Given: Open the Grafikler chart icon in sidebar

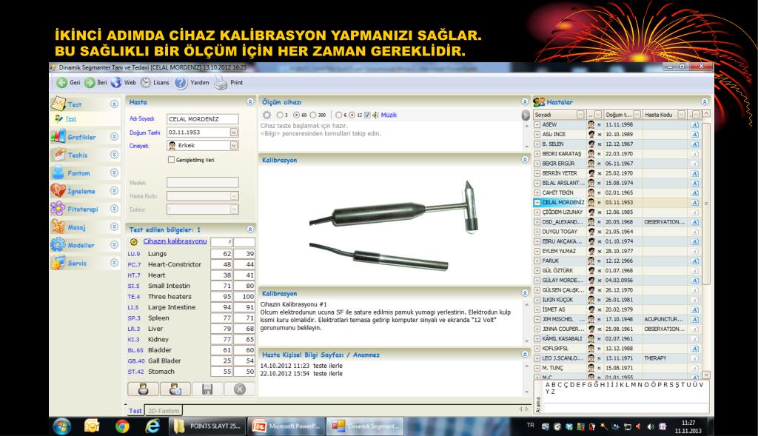Looking at the screenshot, I should pos(58,137).
